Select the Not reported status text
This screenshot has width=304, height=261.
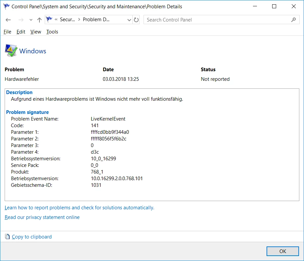[215, 79]
